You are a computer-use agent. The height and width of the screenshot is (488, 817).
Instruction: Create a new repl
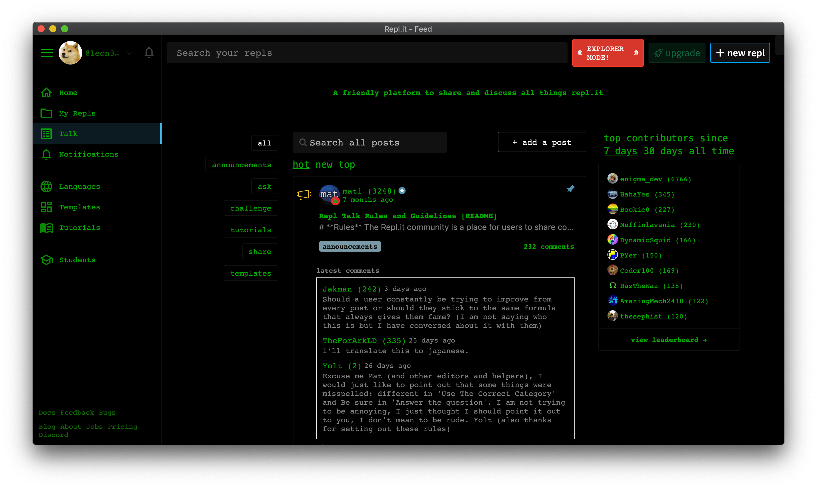[740, 52]
